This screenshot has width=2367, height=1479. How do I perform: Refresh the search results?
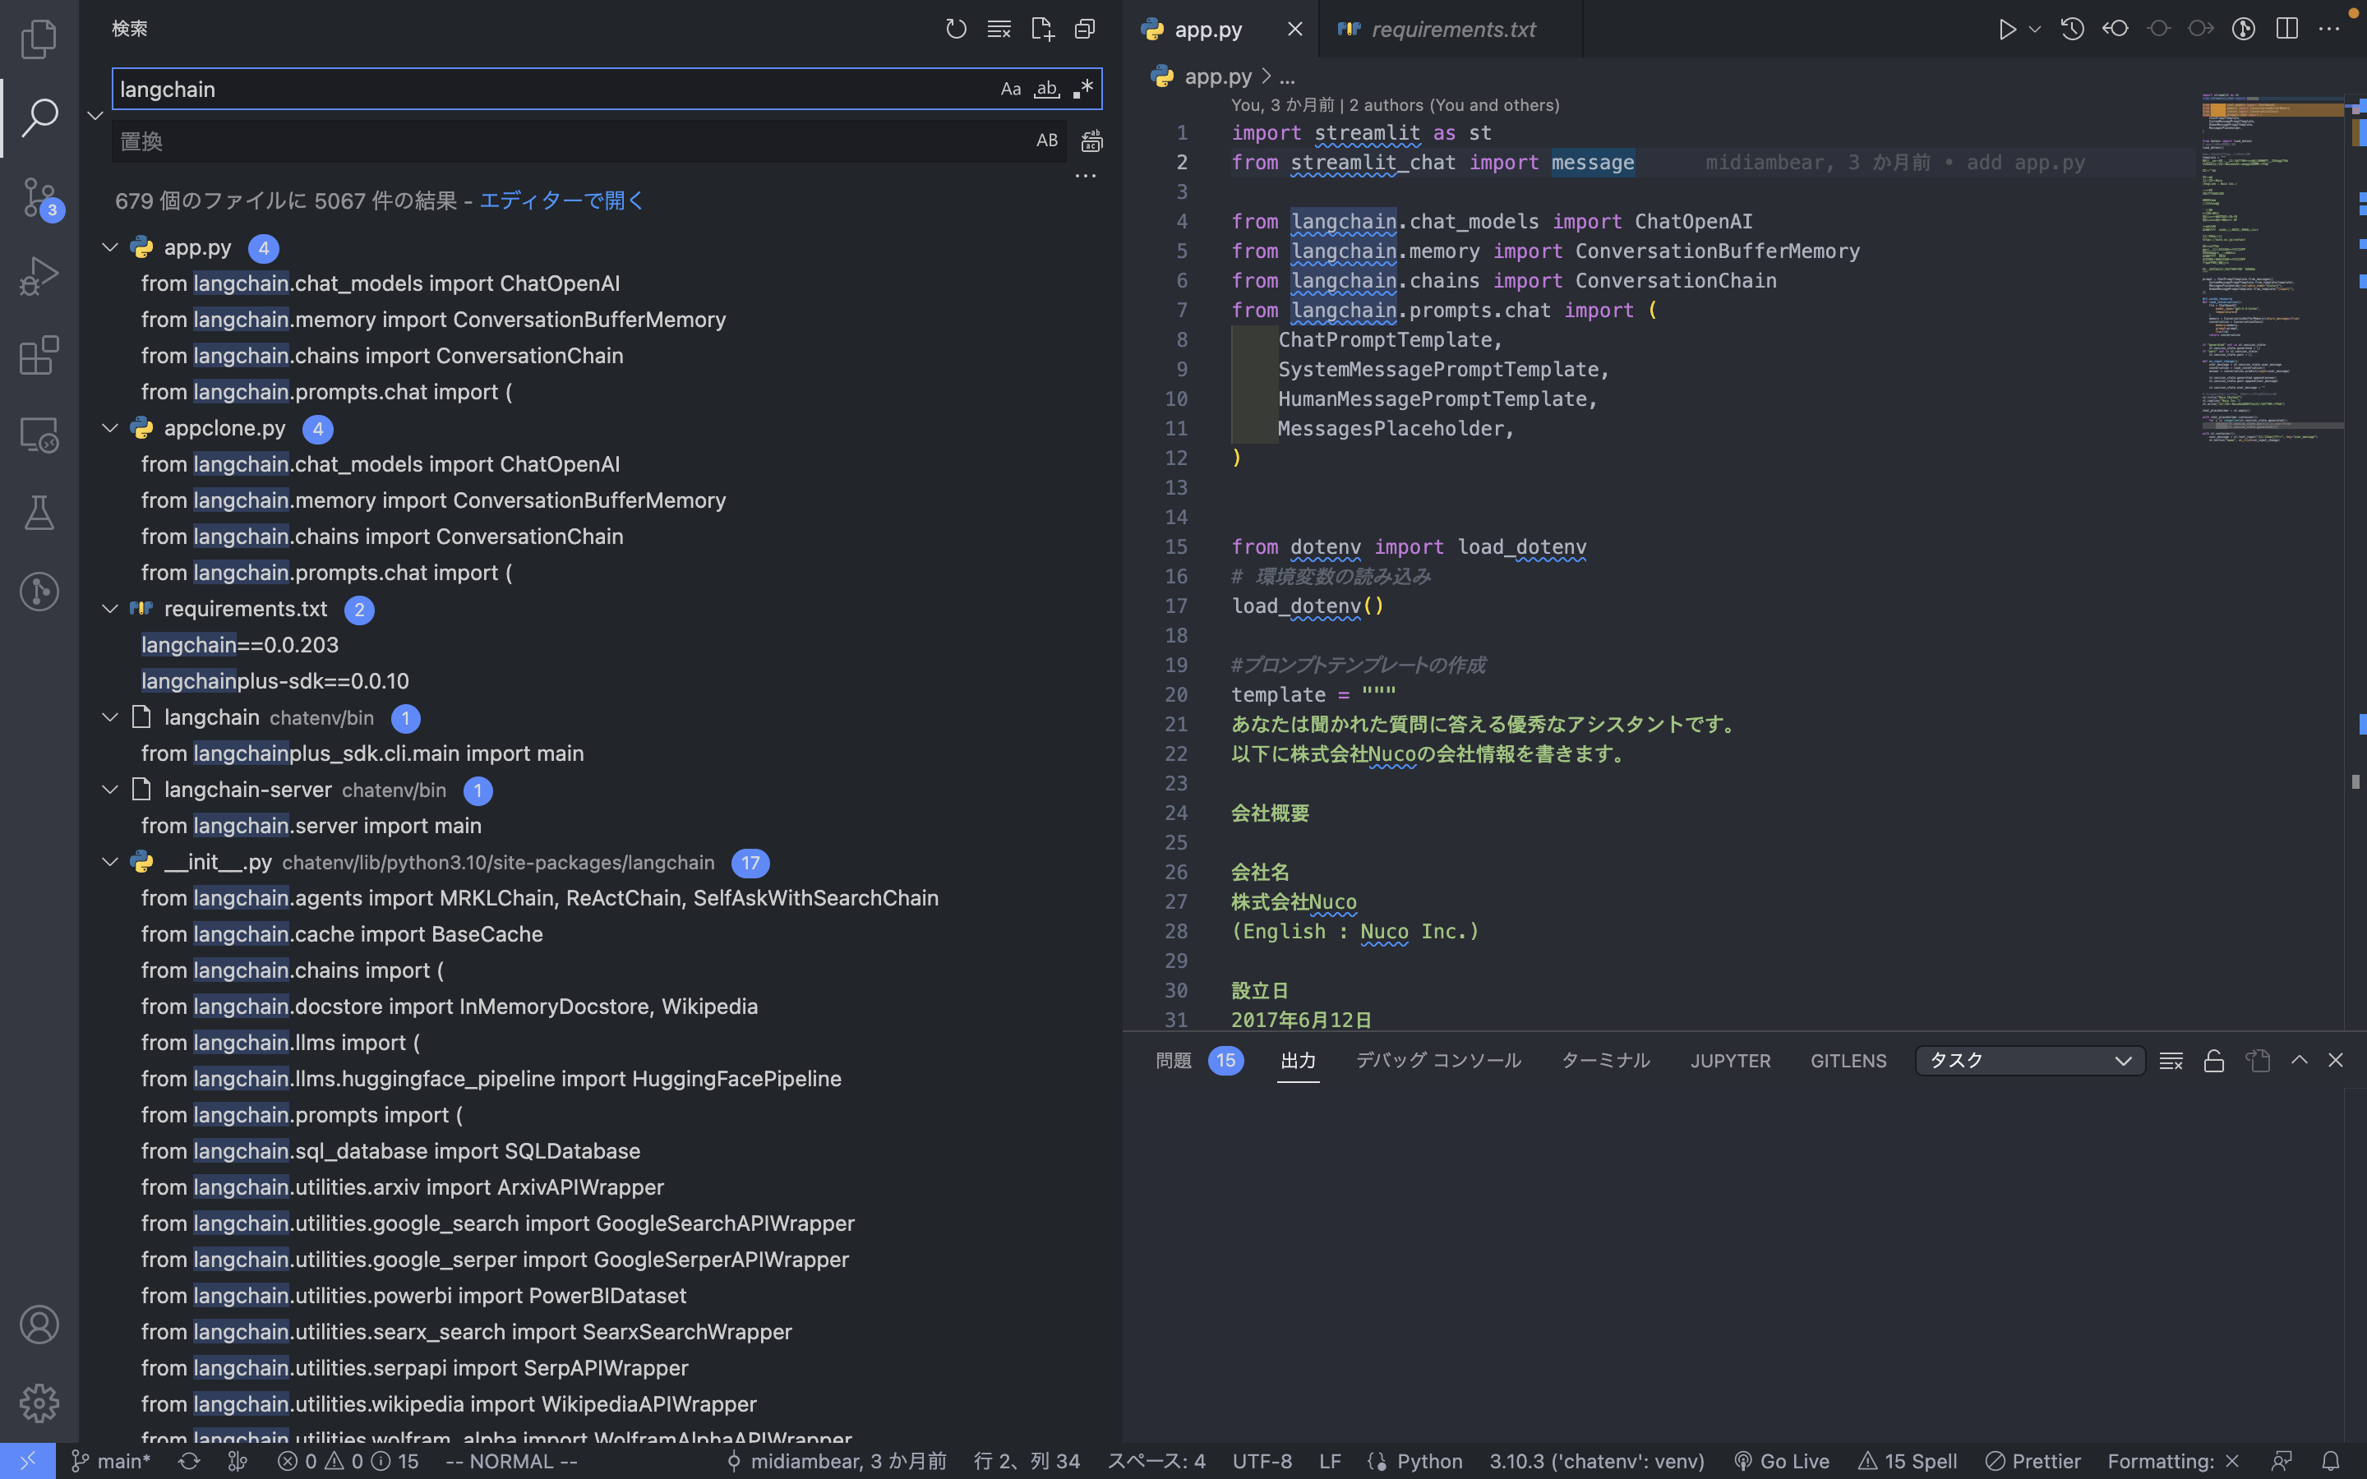(x=957, y=29)
